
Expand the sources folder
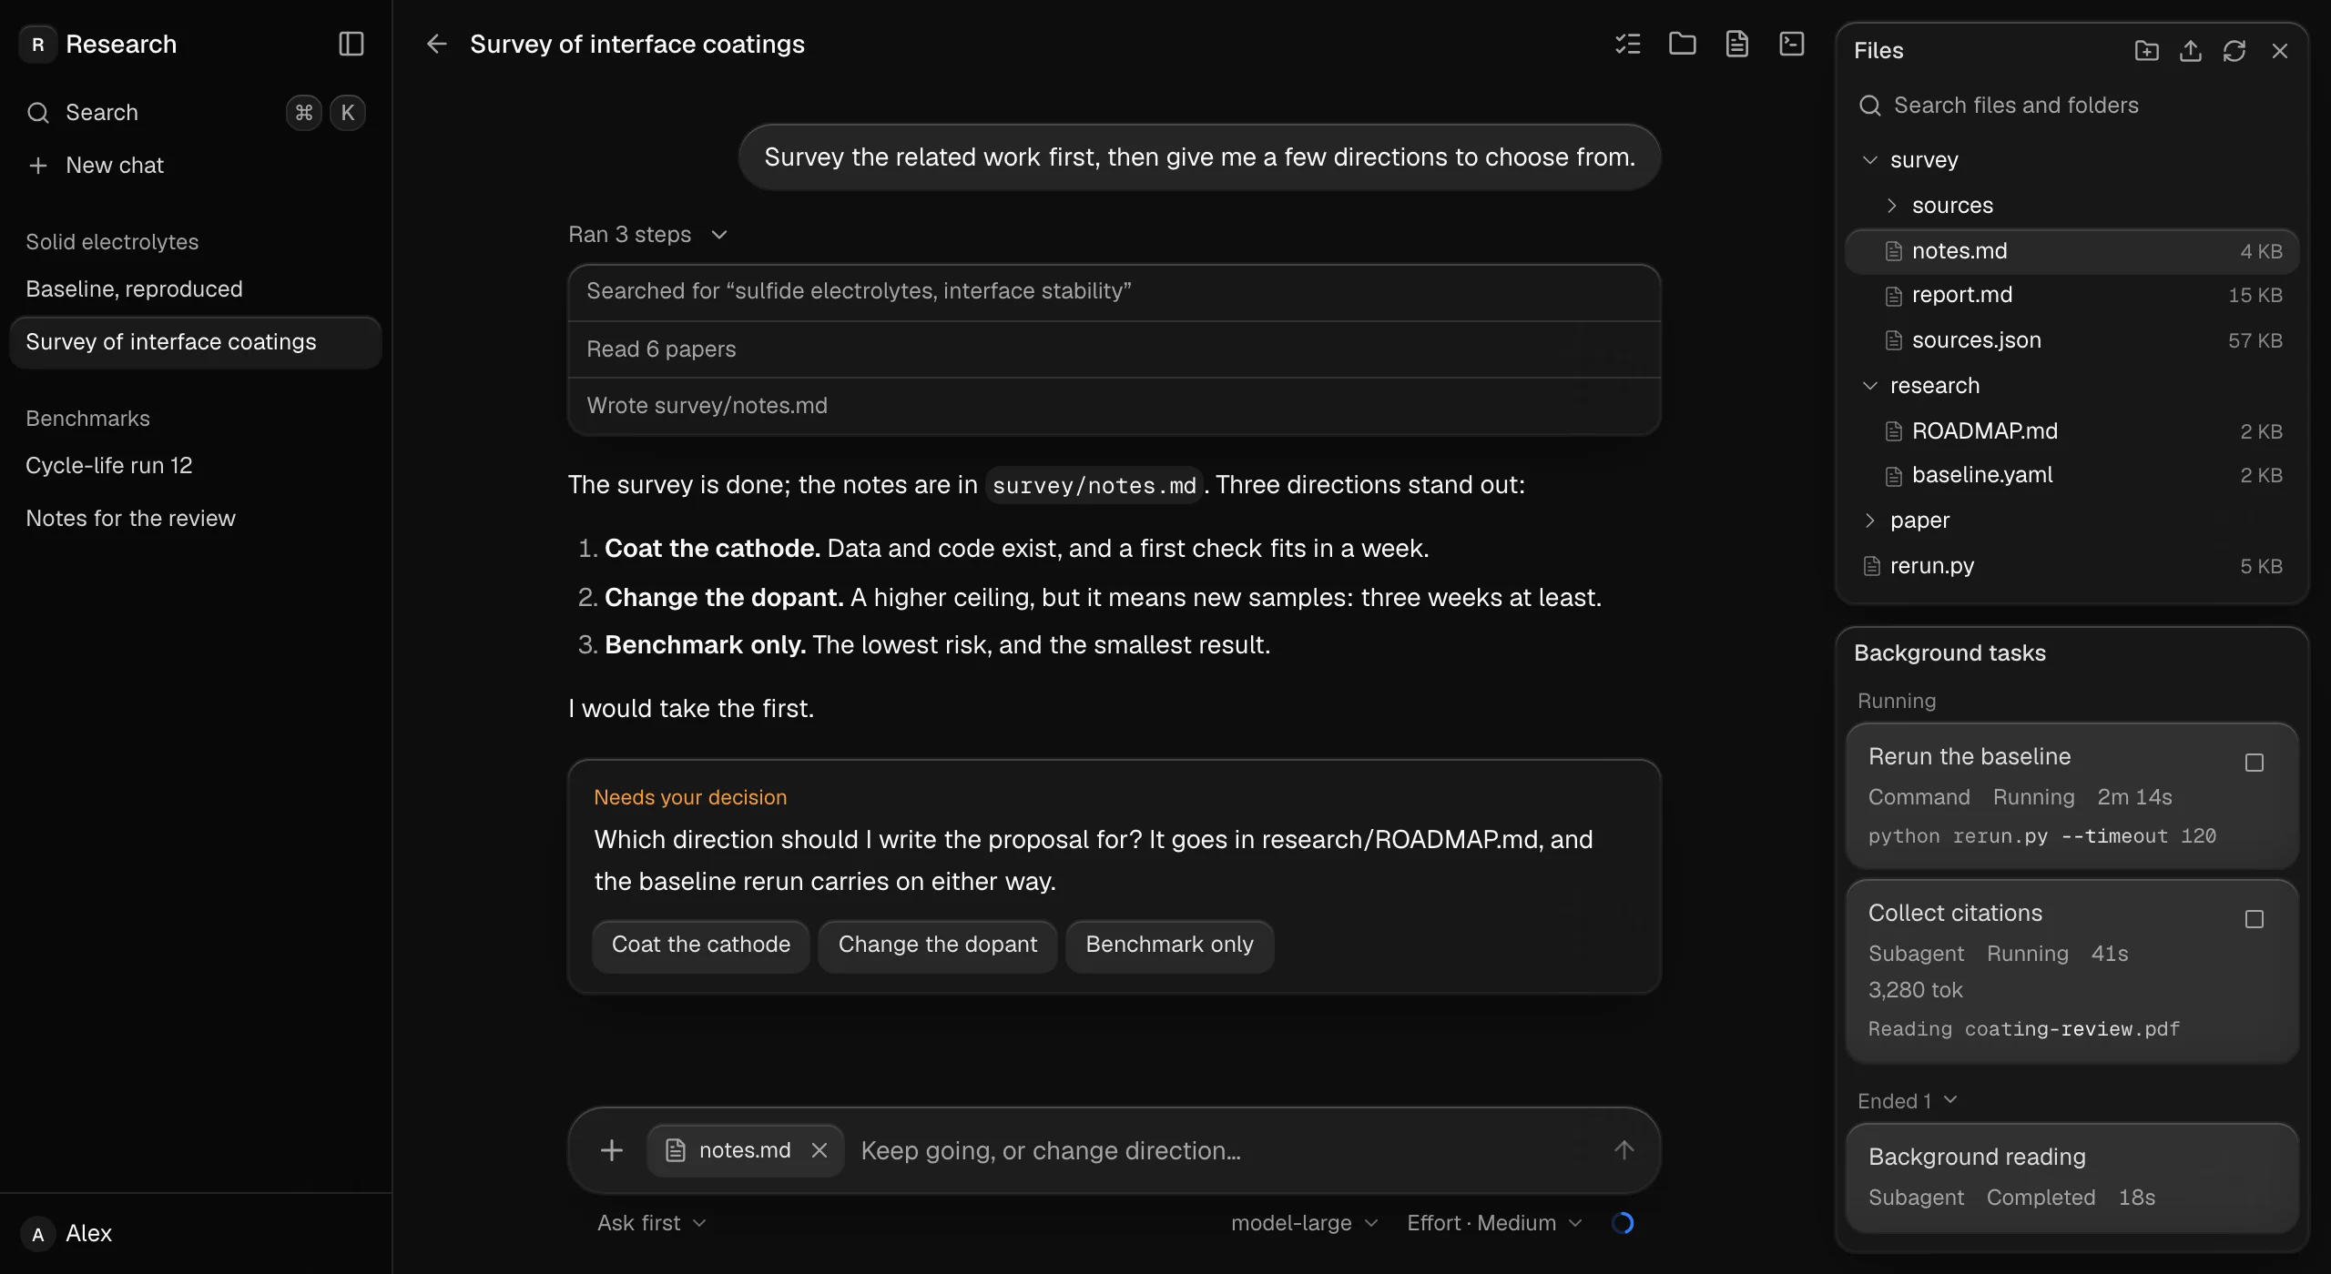1892,206
